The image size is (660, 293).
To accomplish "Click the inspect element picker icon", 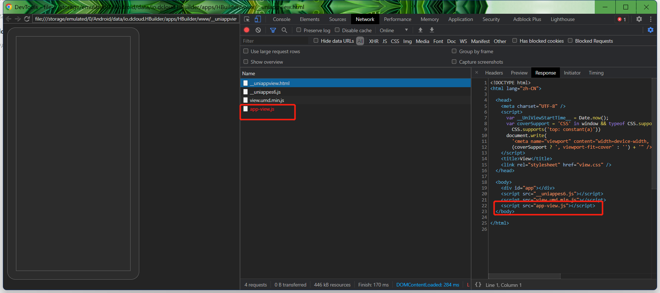I will coord(247,19).
